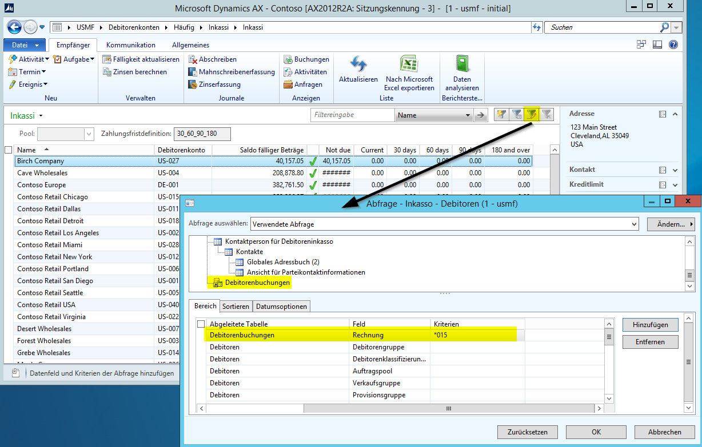
Task: Click the horizontal scrollbar in criteria grid
Action: point(448,408)
